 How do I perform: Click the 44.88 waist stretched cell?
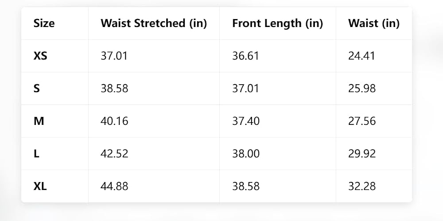pyautogui.click(x=114, y=186)
